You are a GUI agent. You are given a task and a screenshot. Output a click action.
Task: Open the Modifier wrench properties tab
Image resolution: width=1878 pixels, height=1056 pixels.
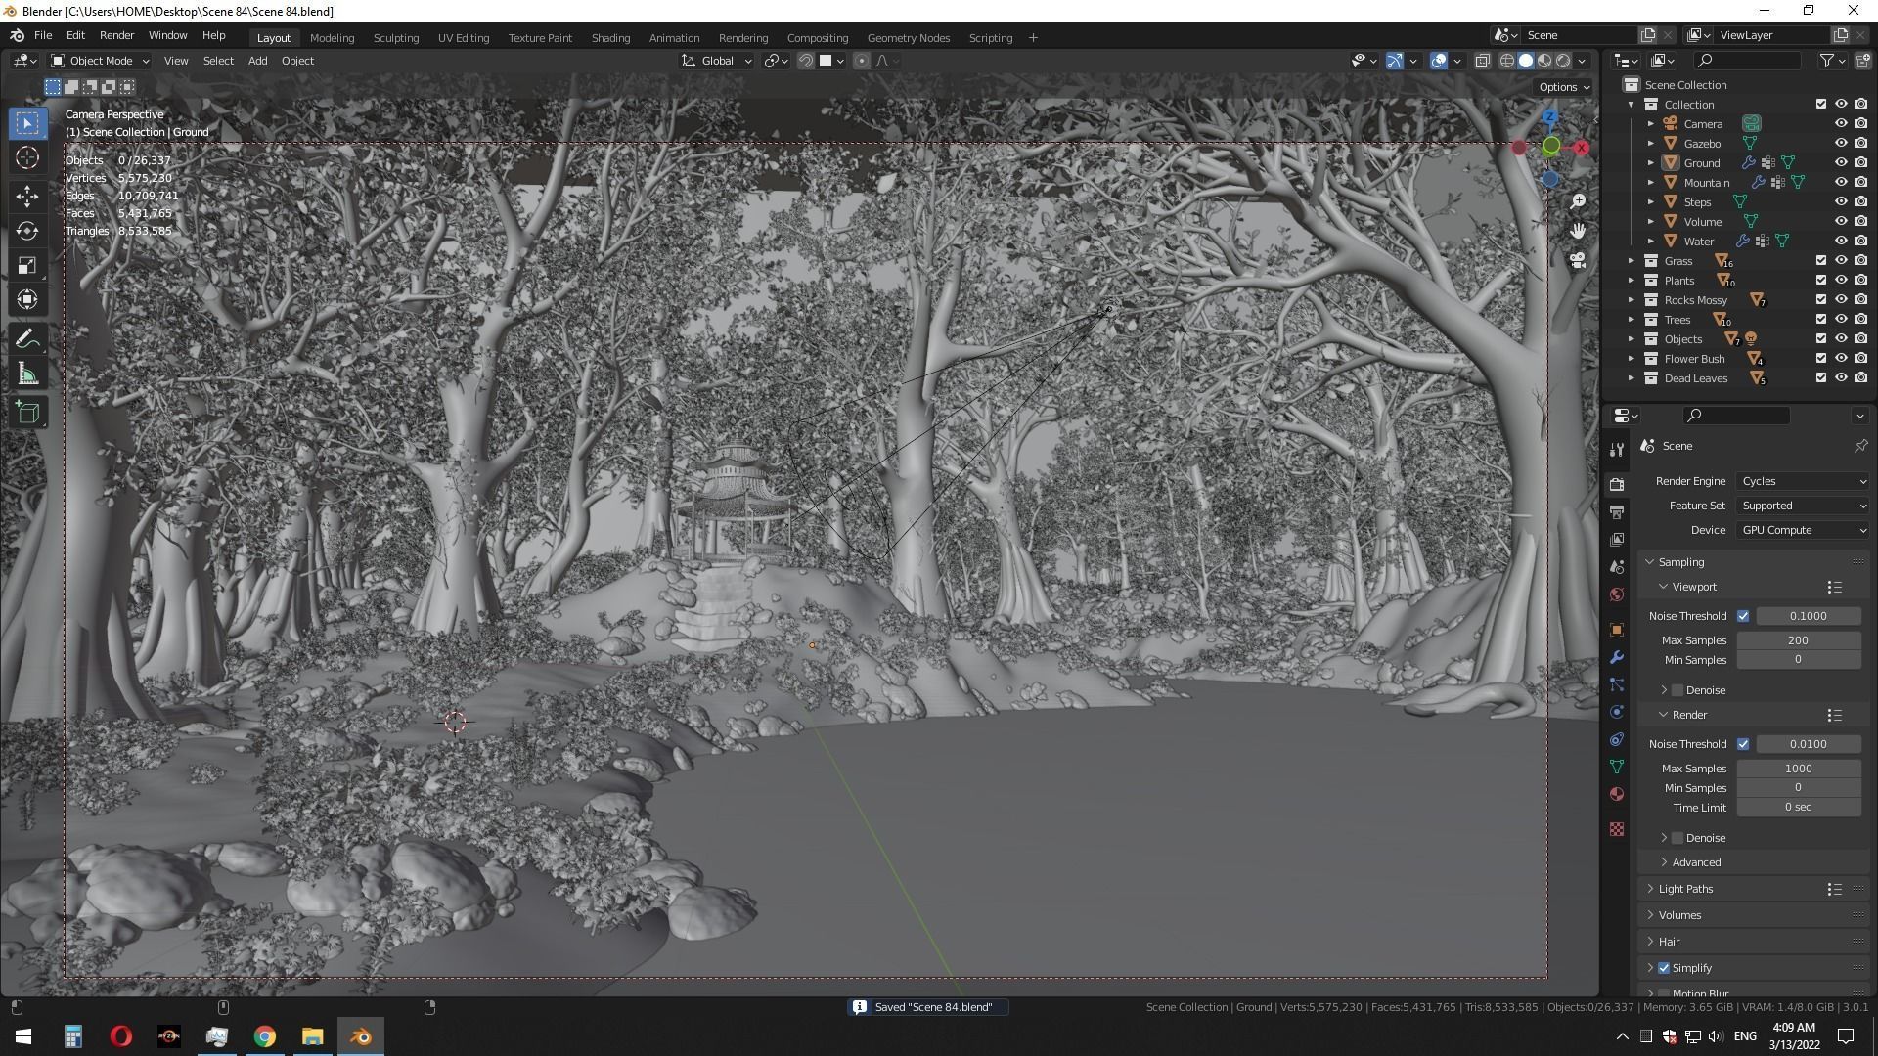[x=1616, y=657]
